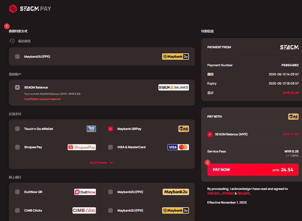Click the PAY WITH heading
Screen dimensions: 302x221
click(x=214, y=116)
